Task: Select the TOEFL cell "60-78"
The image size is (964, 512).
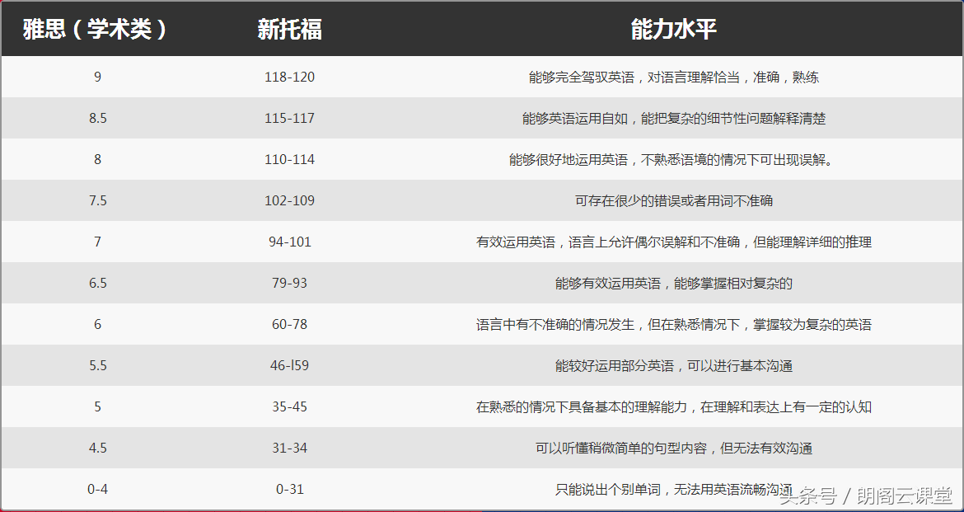Action: click(x=289, y=324)
